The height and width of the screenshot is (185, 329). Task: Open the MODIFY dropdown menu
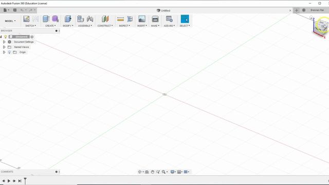pos(68,26)
